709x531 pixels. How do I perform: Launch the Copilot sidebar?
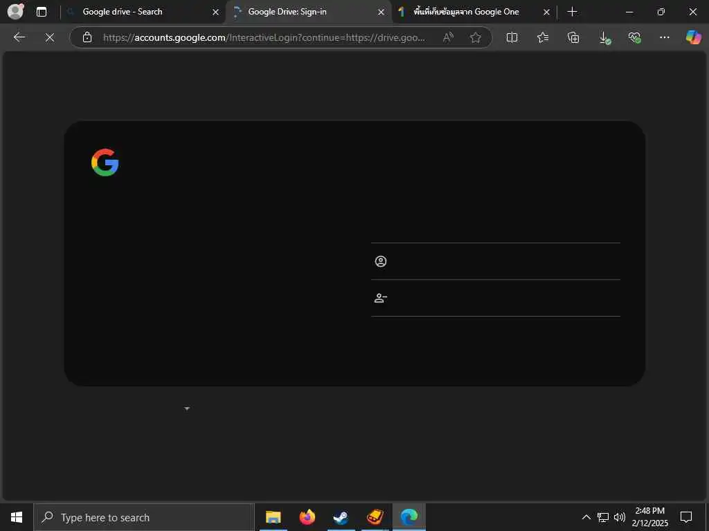click(x=694, y=37)
